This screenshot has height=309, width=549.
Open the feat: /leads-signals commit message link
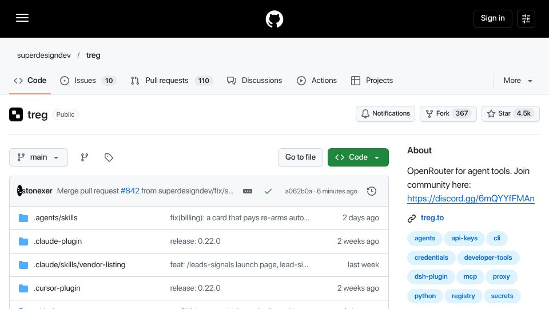(x=239, y=265)
